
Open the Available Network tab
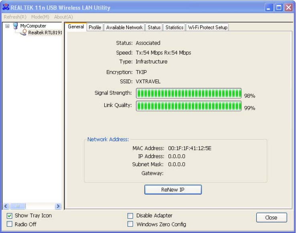[124, 27]
